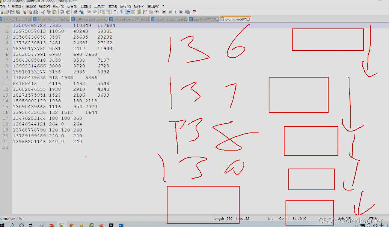Show the Function List panel icon
This screenshot has height=227, width=389.
pos(145,12)
